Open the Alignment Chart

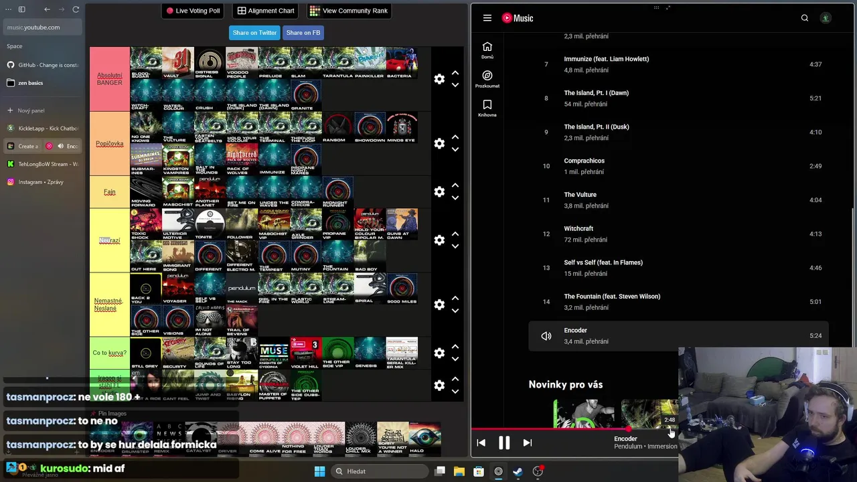coord(266,11)
